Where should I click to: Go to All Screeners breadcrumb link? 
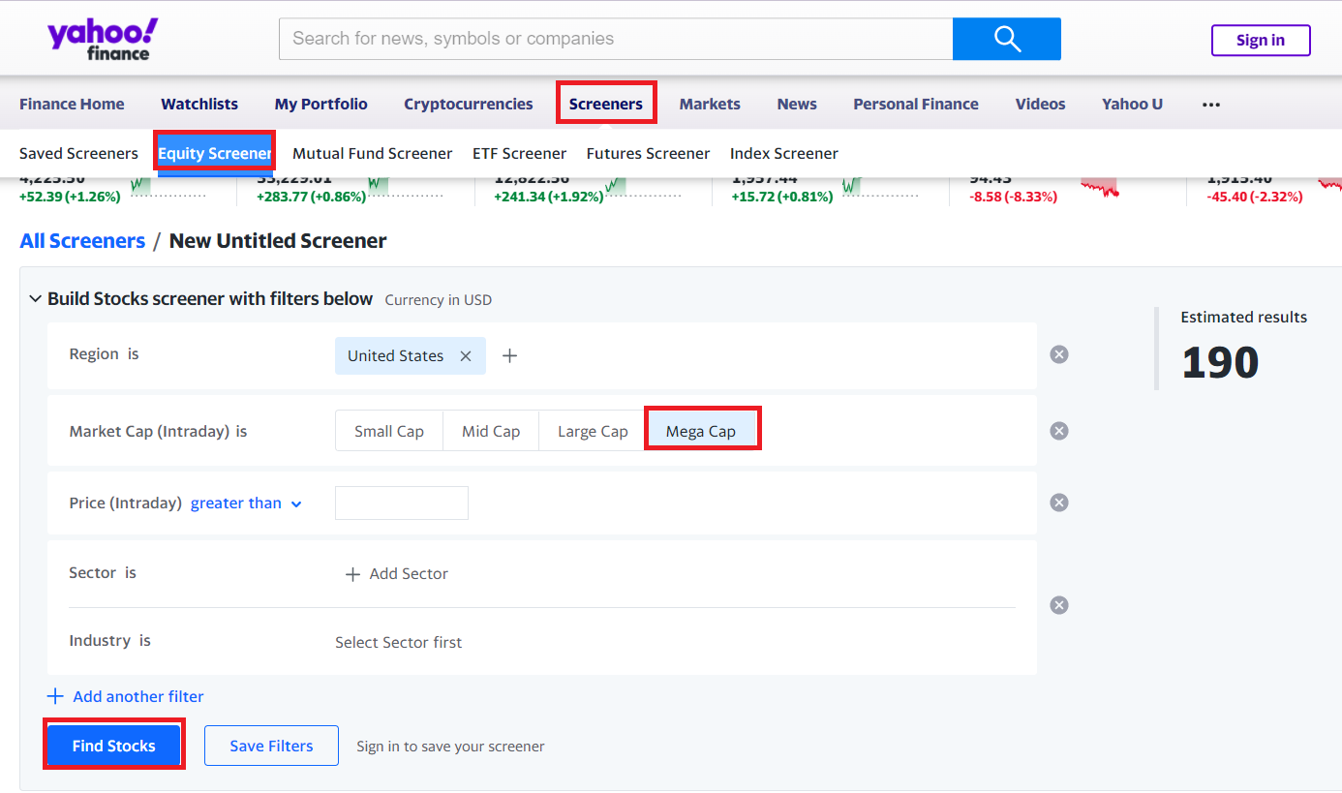pyautogui.click(x=82, y=241)
